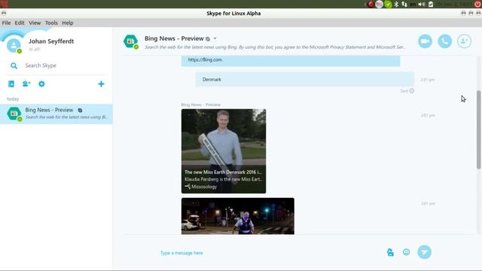Click the Missosology source link
This screenshot has width=482, height=271.
204,187
